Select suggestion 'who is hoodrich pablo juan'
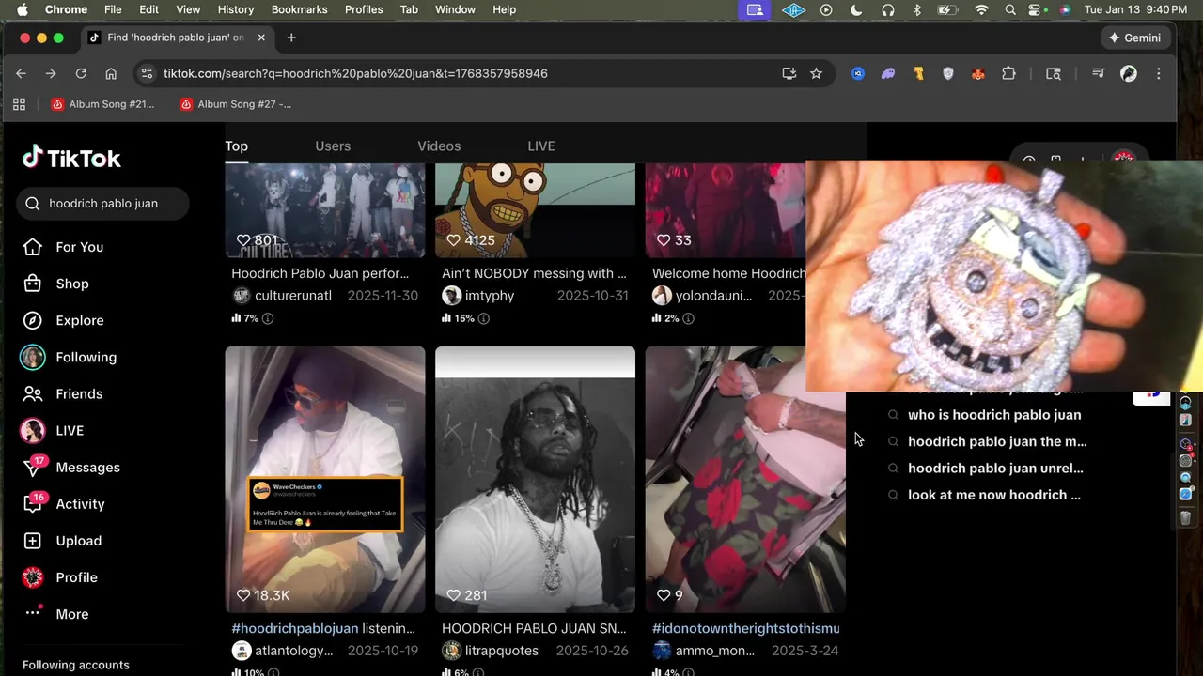 pos(994,415)
